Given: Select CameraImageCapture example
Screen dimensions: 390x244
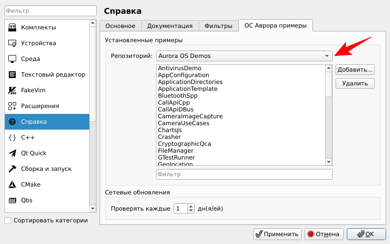Looking at the screenshot, I should coord(190,116).
